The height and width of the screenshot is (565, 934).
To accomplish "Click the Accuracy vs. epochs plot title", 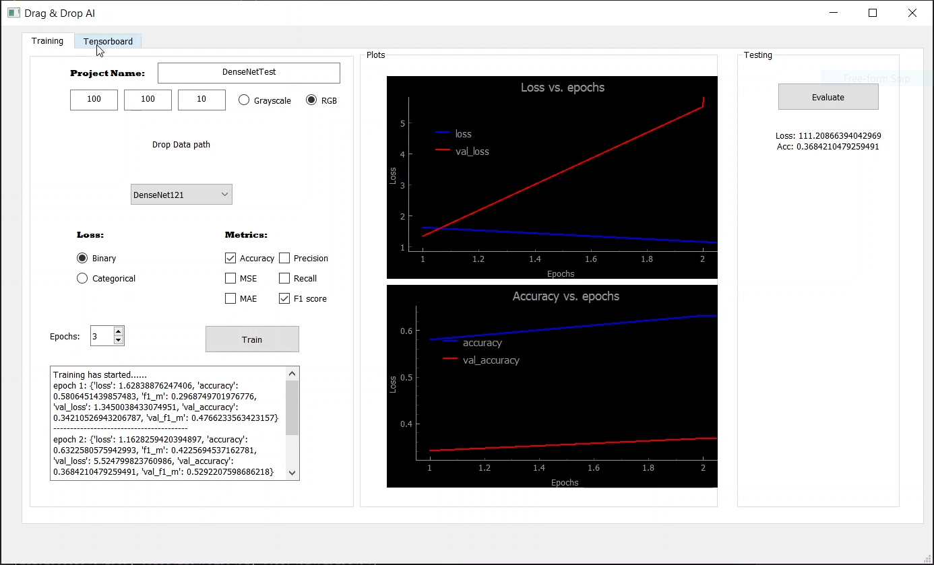I will pyautogui.click(x=566, y=296).
